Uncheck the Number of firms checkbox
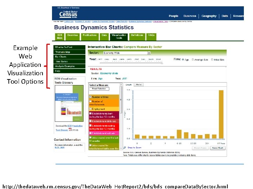Viewport: 253px width, 189px height. (x=90, y=97)
